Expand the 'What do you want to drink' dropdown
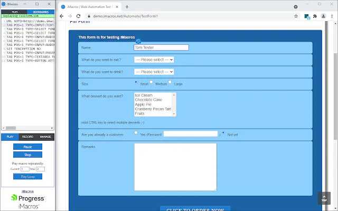 [154, 72]
